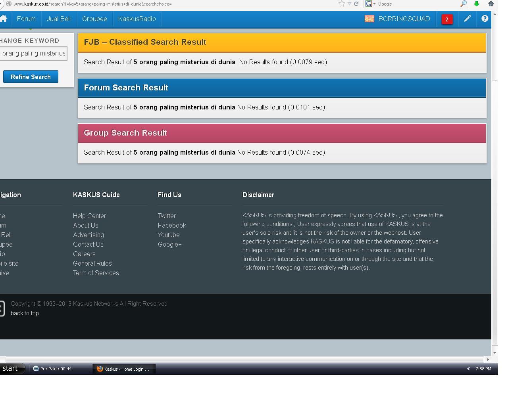Switch to Kaskus Firefox taskbar item
The image size is (508, 406).
click(x=124, y=369)
